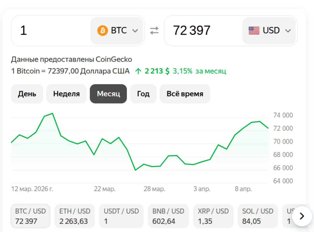The image size is (314, 232).
Task: Expand more currency pairs with the chevron
Action: 301,216
